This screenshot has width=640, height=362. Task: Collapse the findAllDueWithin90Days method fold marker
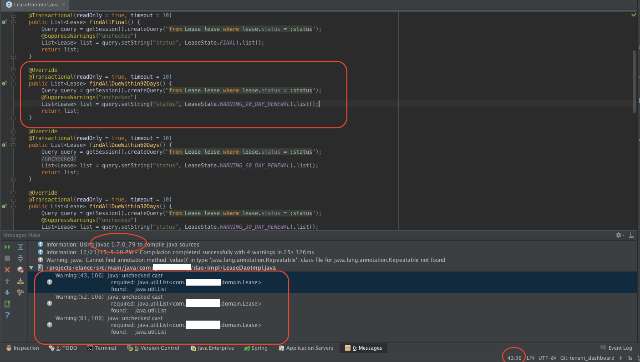pos(14,84)
